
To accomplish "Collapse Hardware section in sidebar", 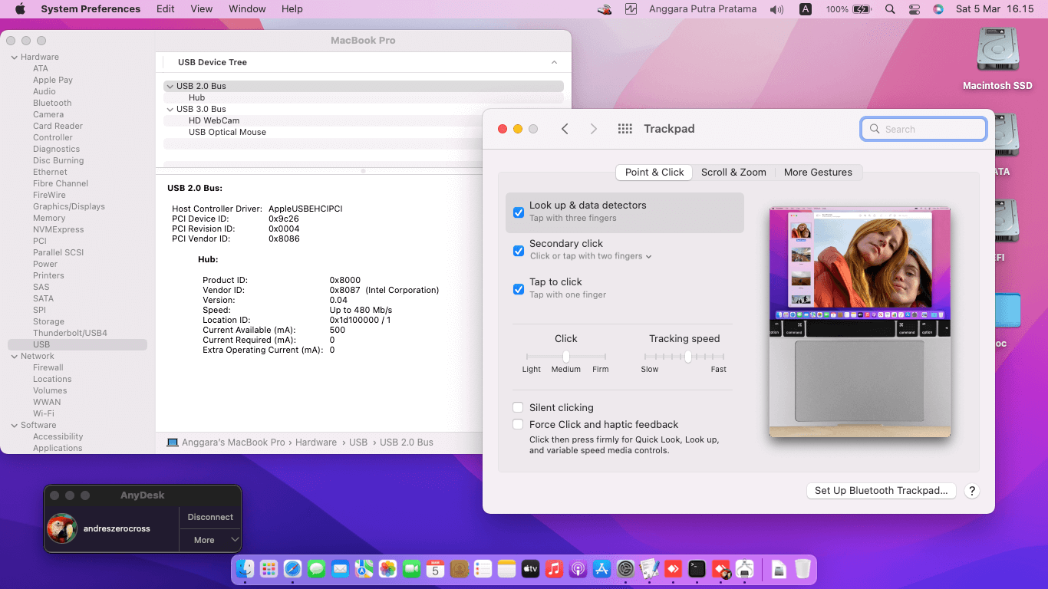I will click(x=14, y=57).
